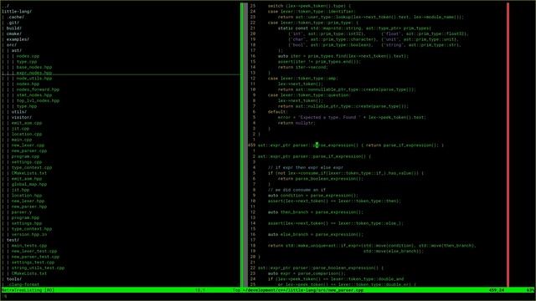Open stmt_nodes.hpp file
Screen dimensions: 536x301
point(34,95)
